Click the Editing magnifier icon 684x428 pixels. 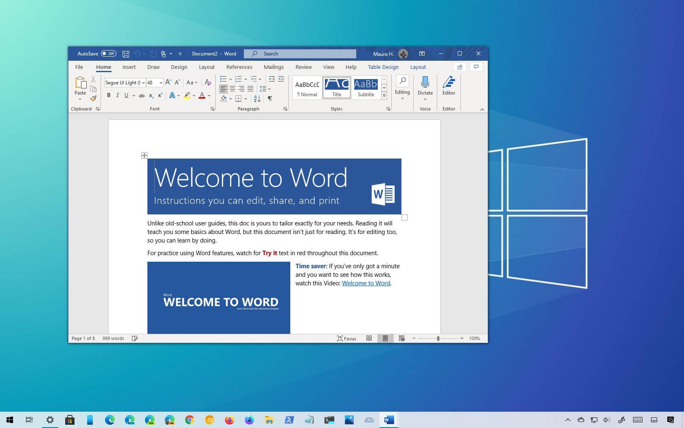pos(402,81)
